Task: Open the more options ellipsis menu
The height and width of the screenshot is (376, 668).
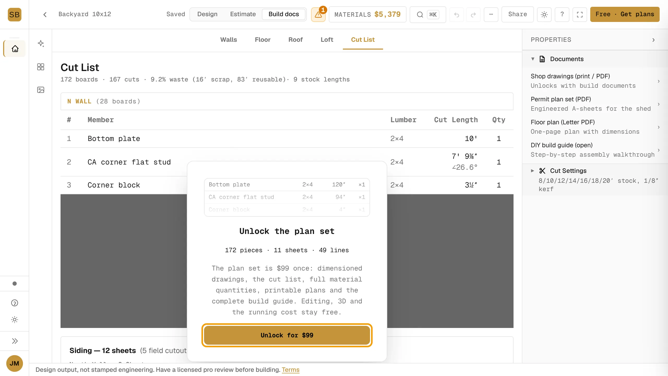Action: [x=491, y=14]
